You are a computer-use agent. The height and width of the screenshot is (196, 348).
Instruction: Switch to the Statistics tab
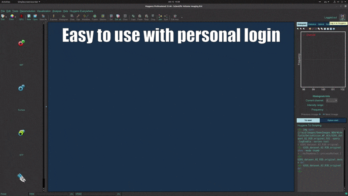point(312,24)
